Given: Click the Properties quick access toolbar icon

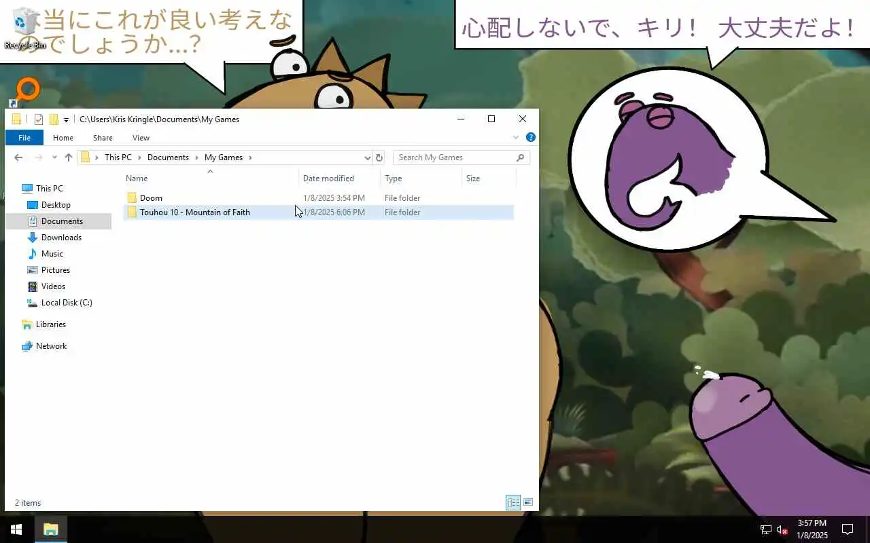Looking at the screenshot, I should (39, 119).
